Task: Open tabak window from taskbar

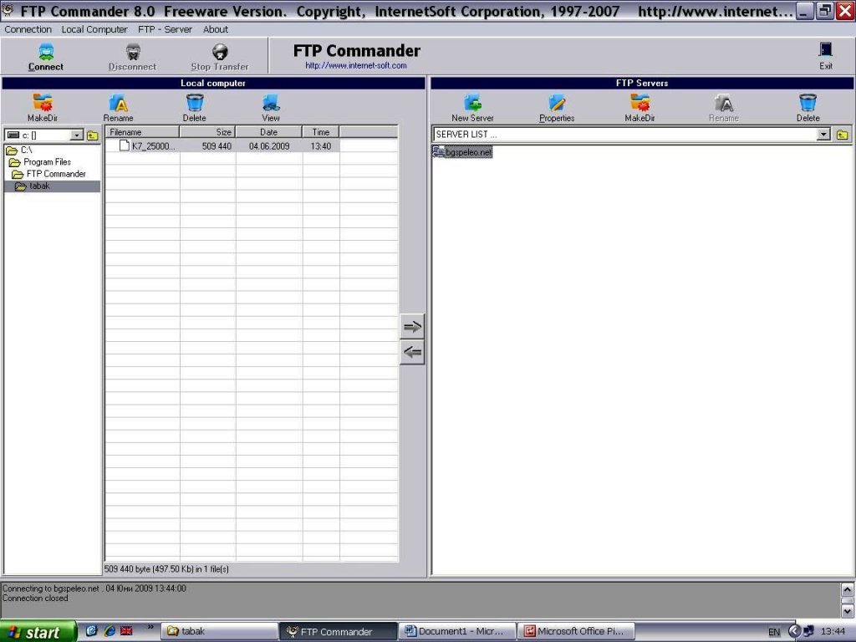Action: (220, 632)
